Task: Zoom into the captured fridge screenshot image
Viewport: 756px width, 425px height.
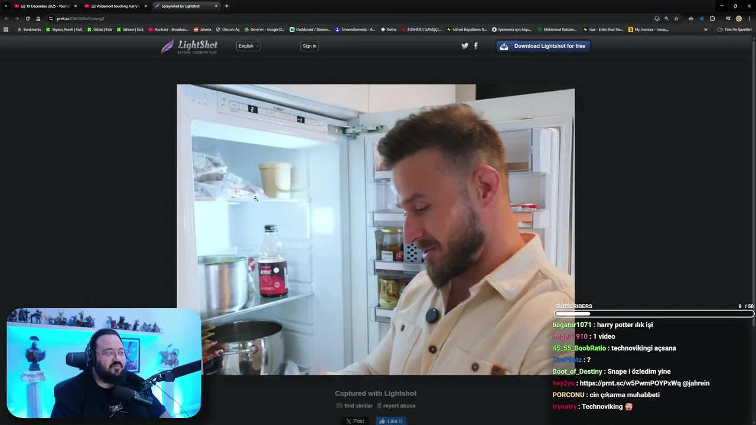Action: 376,229
